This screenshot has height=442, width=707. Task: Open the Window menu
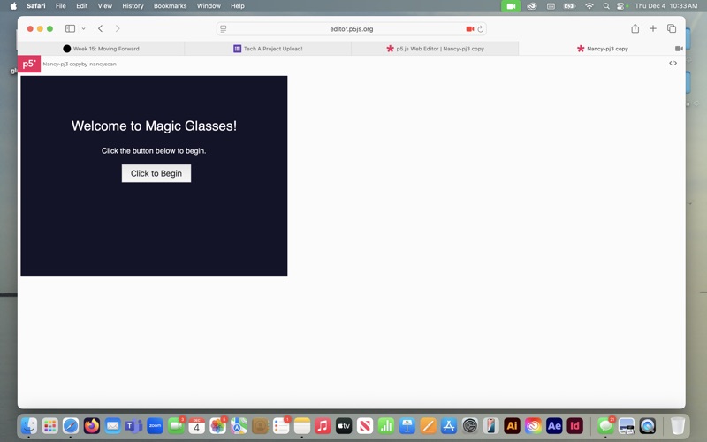[x=209, y=6]
